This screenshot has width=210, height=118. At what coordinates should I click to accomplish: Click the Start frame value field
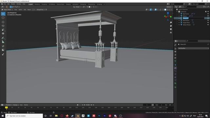click(x=159, y=105)
